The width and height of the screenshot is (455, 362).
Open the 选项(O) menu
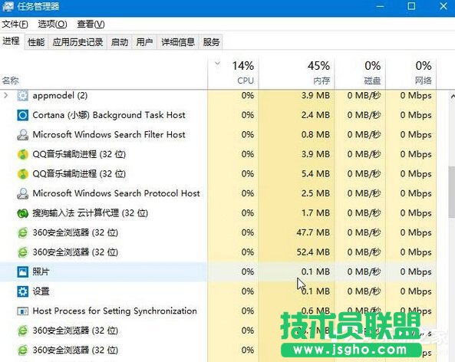[52, 24]
